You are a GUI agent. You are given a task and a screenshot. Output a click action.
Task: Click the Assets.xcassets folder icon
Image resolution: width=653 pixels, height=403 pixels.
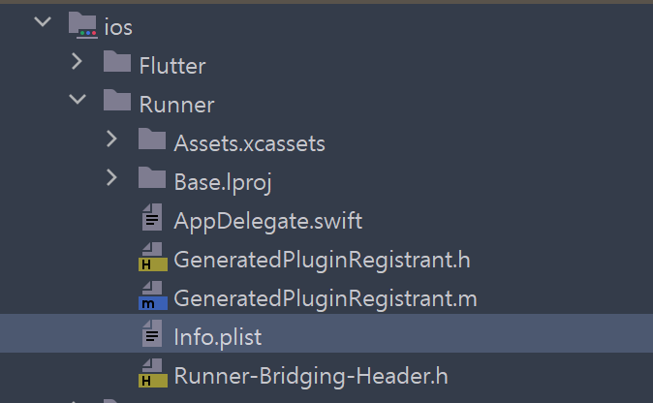152,139
